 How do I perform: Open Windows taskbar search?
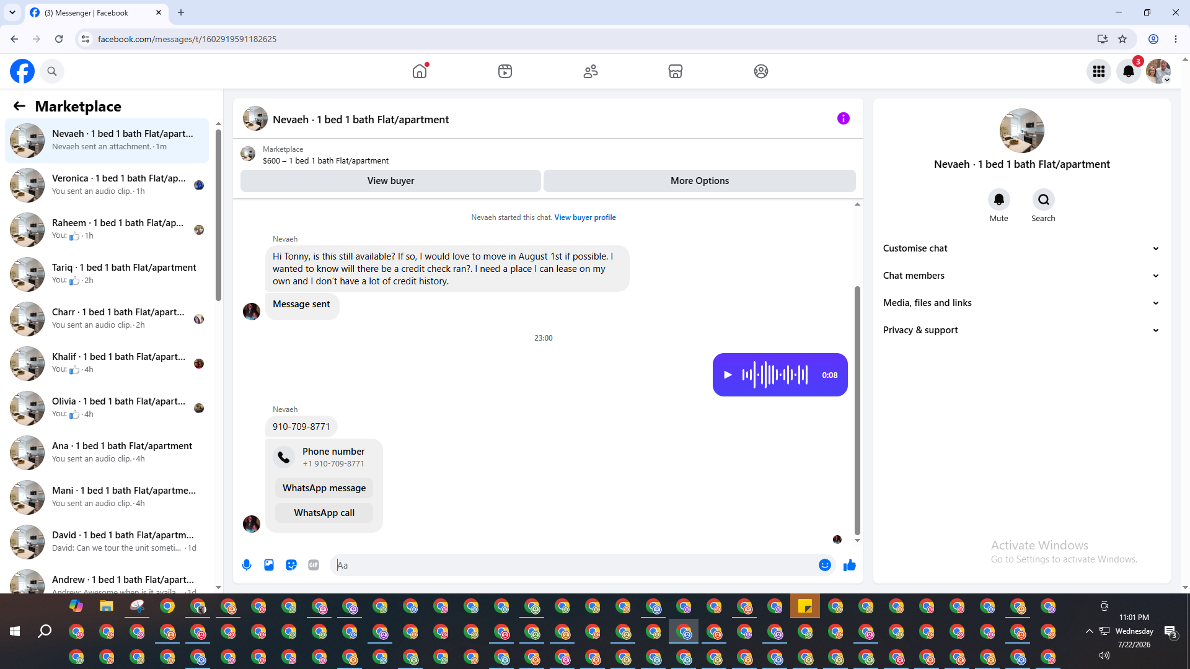click(x=45, y=631)
